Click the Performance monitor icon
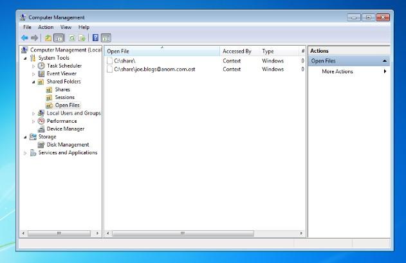Image resolution: width=406 pixels, height=263 pixels. tap(41, 121)
